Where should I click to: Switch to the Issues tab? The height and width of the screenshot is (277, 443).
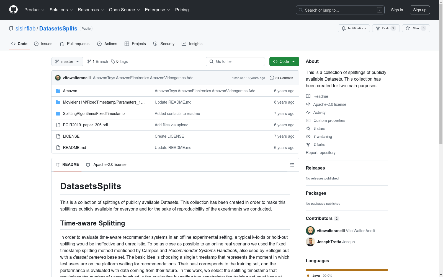coord(43,44)
